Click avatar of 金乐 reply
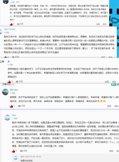Image resolution: width=119 pixels, height=162 pixels. (16, 158)
